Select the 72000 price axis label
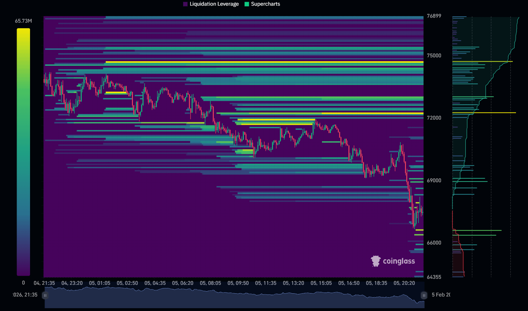This screenshot has height=311, width=528. (x=434, y=118)
